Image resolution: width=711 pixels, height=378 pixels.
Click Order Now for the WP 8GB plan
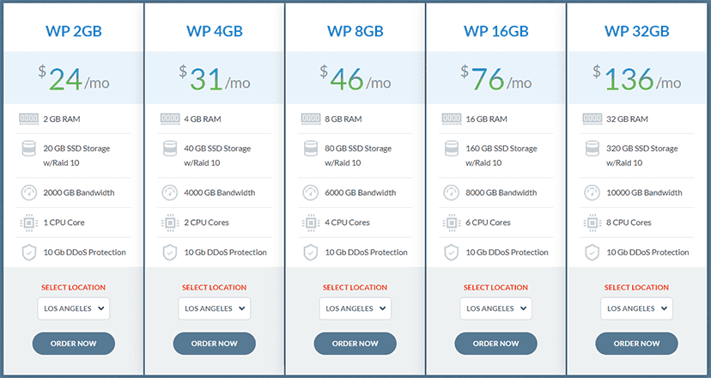tap(355, 344)
